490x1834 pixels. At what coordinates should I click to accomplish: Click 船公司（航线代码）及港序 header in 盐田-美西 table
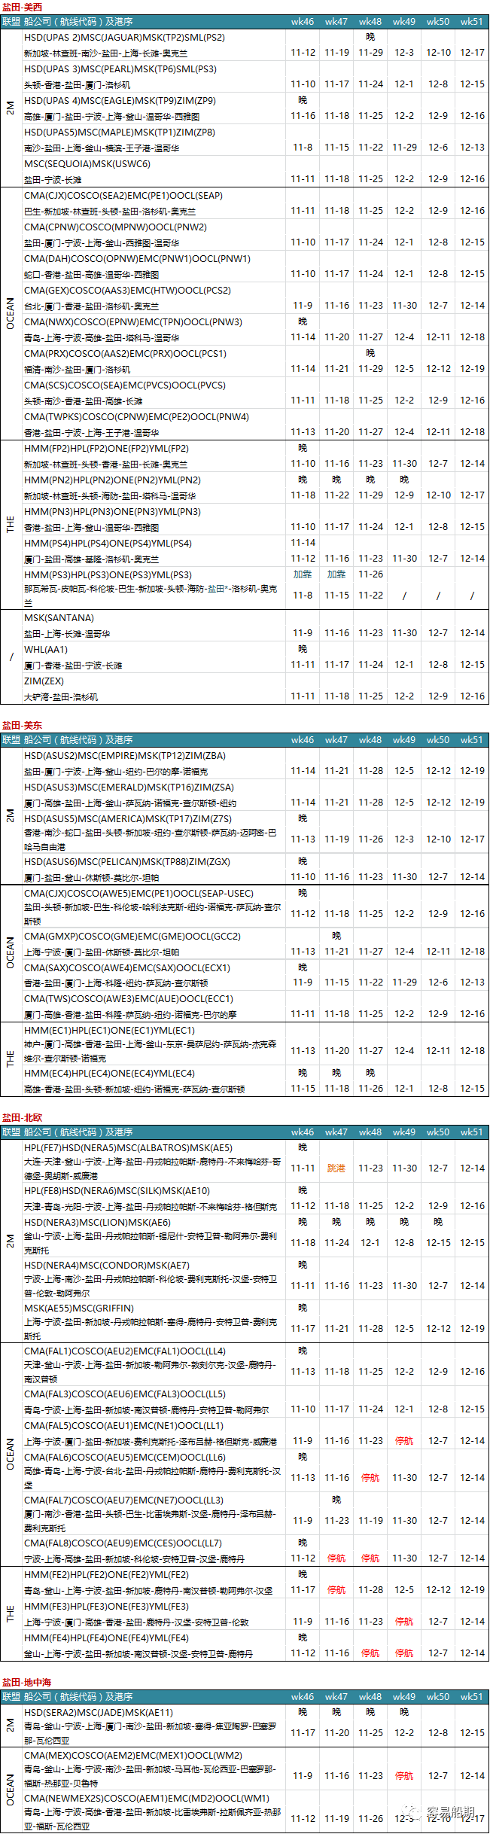(78, 22)
